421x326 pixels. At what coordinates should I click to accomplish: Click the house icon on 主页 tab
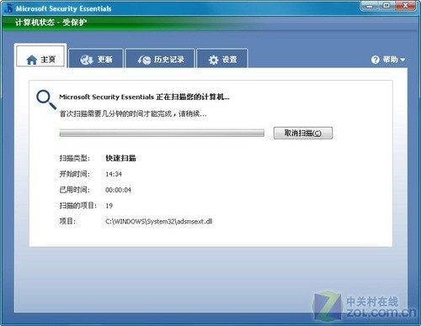click(x=32, y=60)
